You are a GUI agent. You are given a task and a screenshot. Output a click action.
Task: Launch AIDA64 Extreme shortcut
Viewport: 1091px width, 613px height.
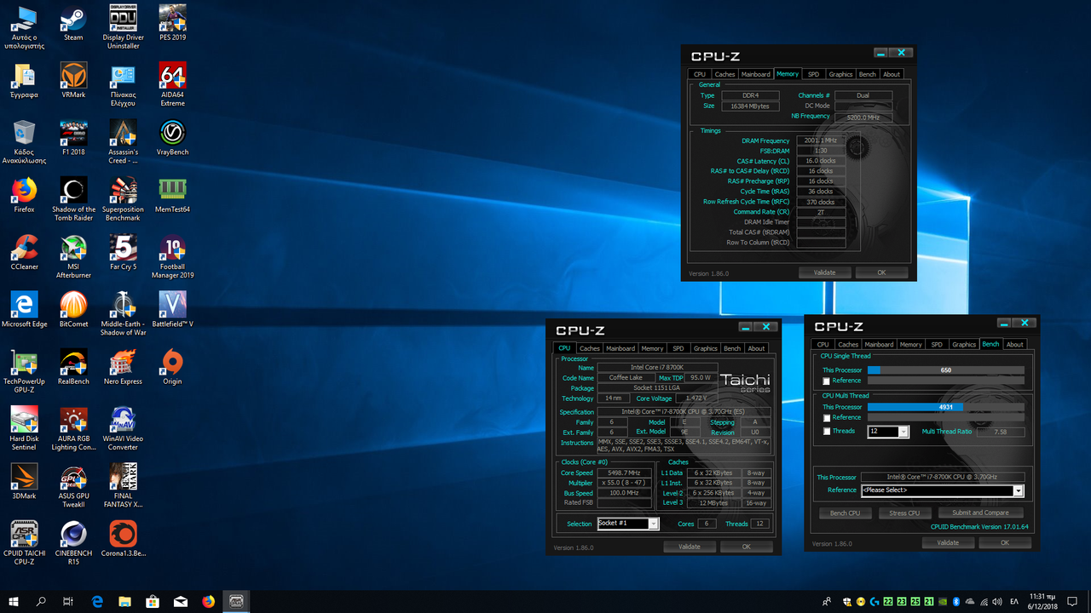[172, 84]
